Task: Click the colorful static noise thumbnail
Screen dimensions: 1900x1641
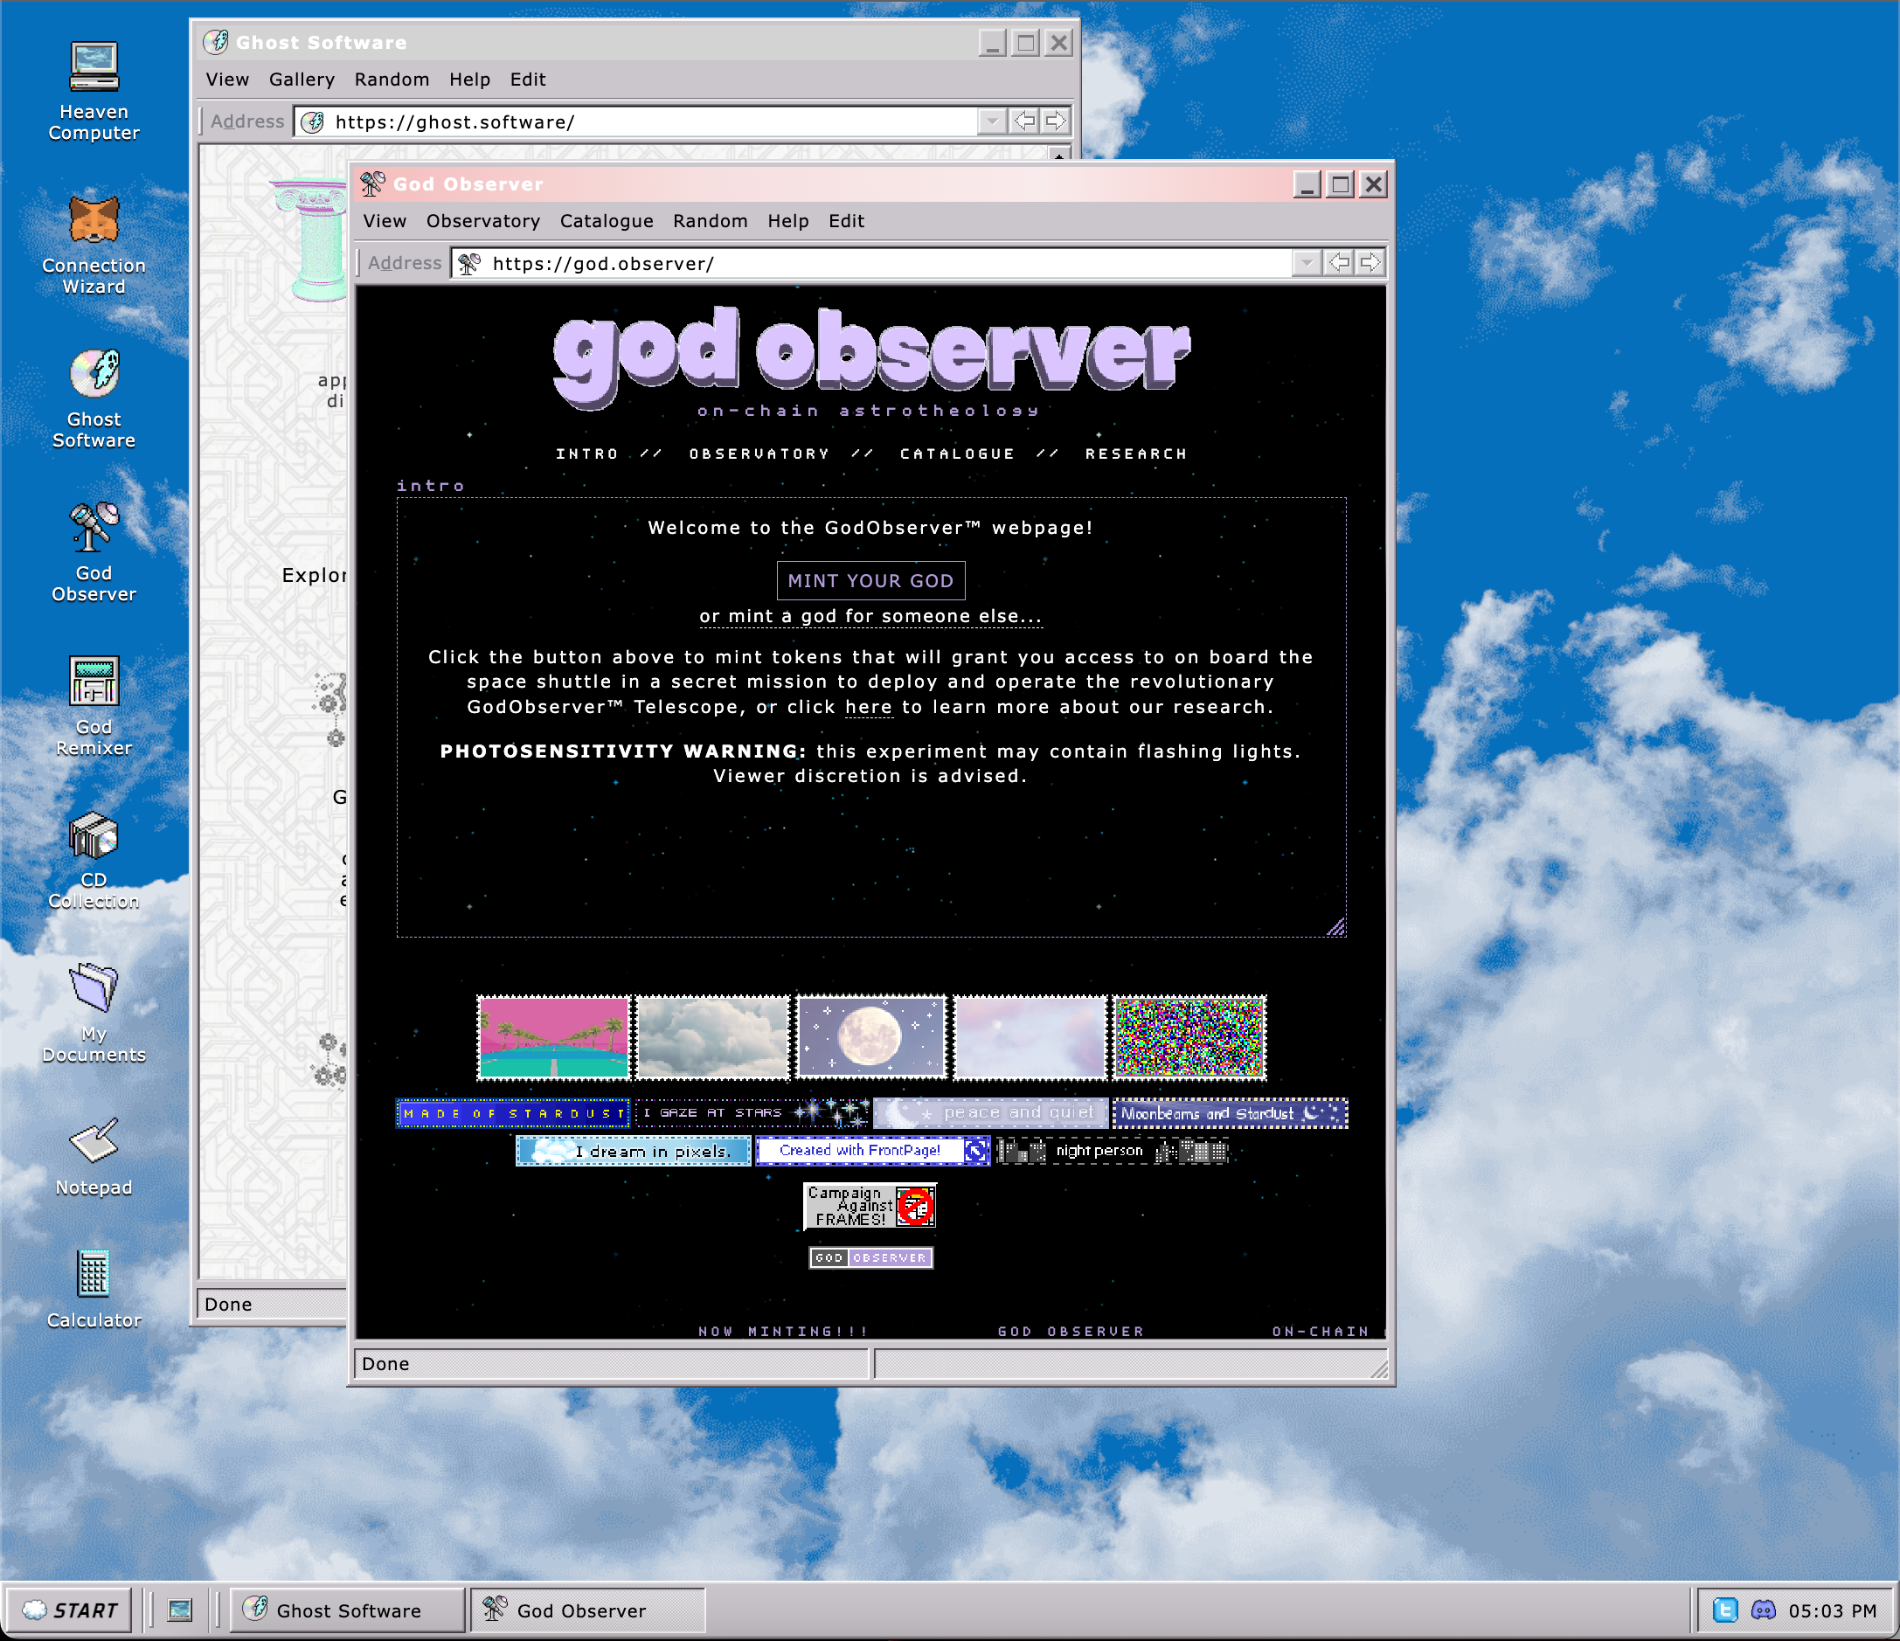Action: click(1189, 1037)
